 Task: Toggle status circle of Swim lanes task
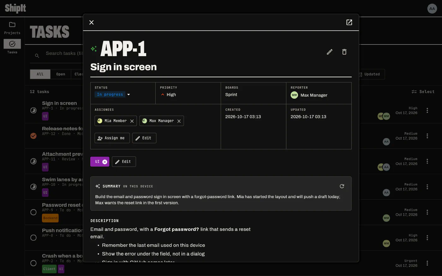pyautogui.click(x=33, y=187)
